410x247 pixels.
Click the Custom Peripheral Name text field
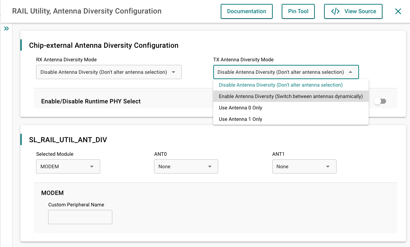[x=80, y=217]
